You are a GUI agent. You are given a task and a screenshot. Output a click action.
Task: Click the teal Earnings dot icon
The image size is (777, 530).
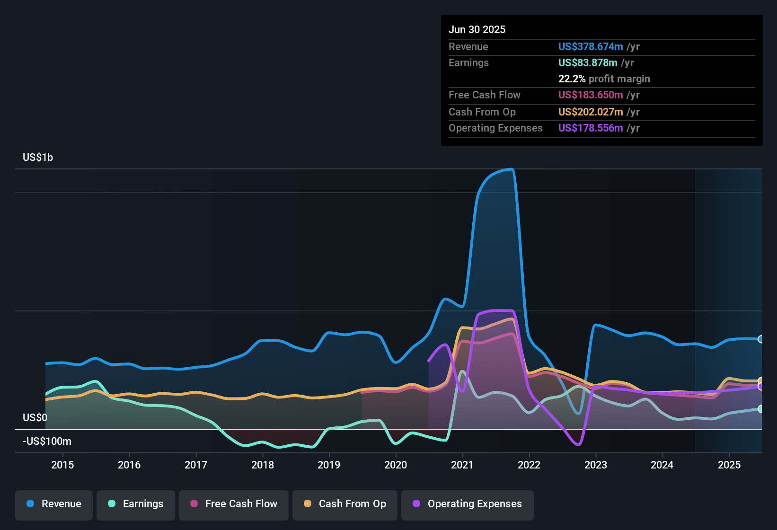click(112, 504)
